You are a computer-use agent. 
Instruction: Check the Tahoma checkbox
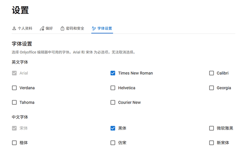[x=14, y=103]
